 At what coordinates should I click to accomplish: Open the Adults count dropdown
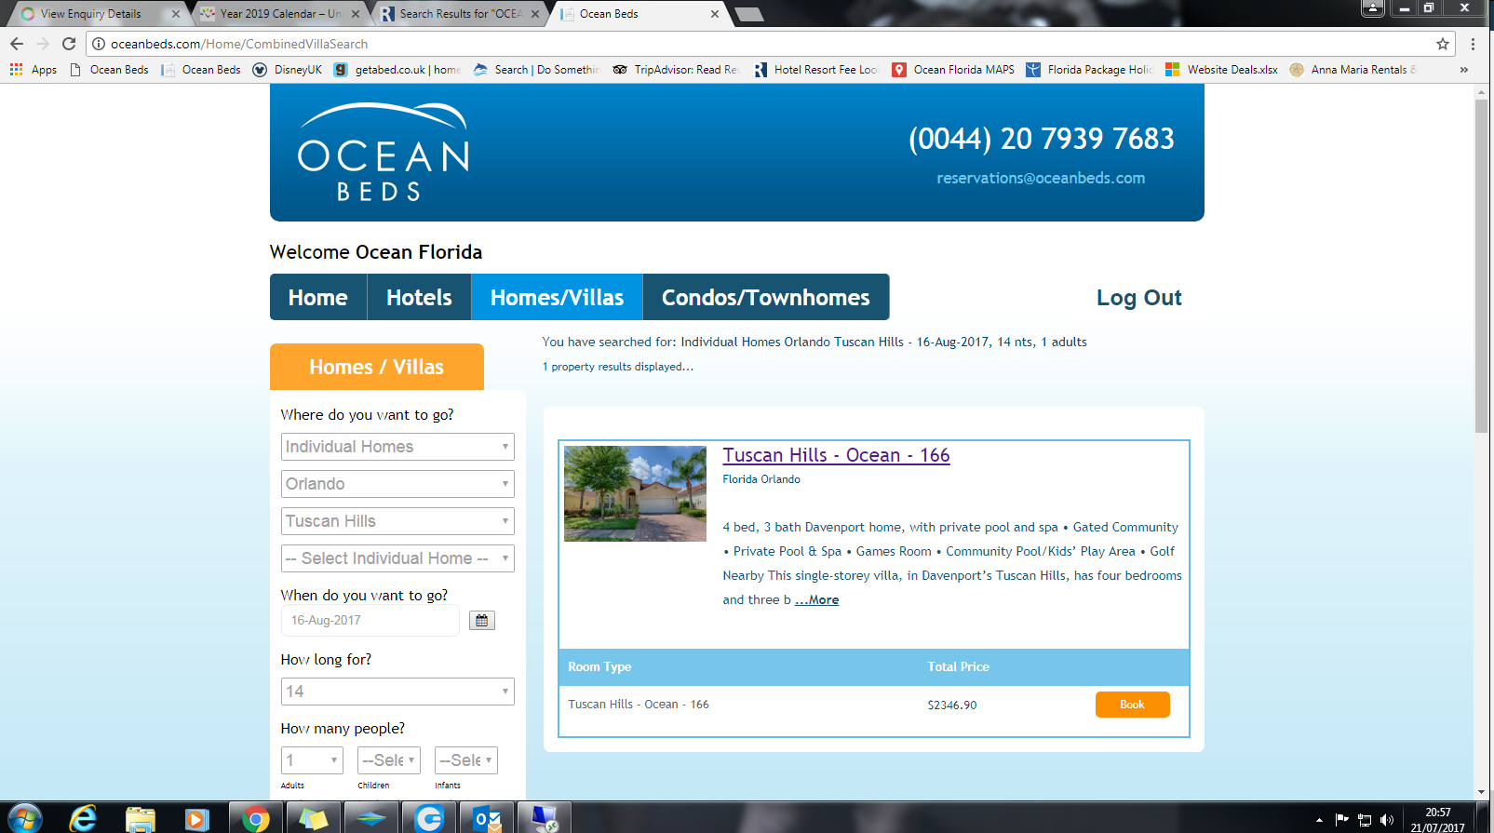point(312,760)
